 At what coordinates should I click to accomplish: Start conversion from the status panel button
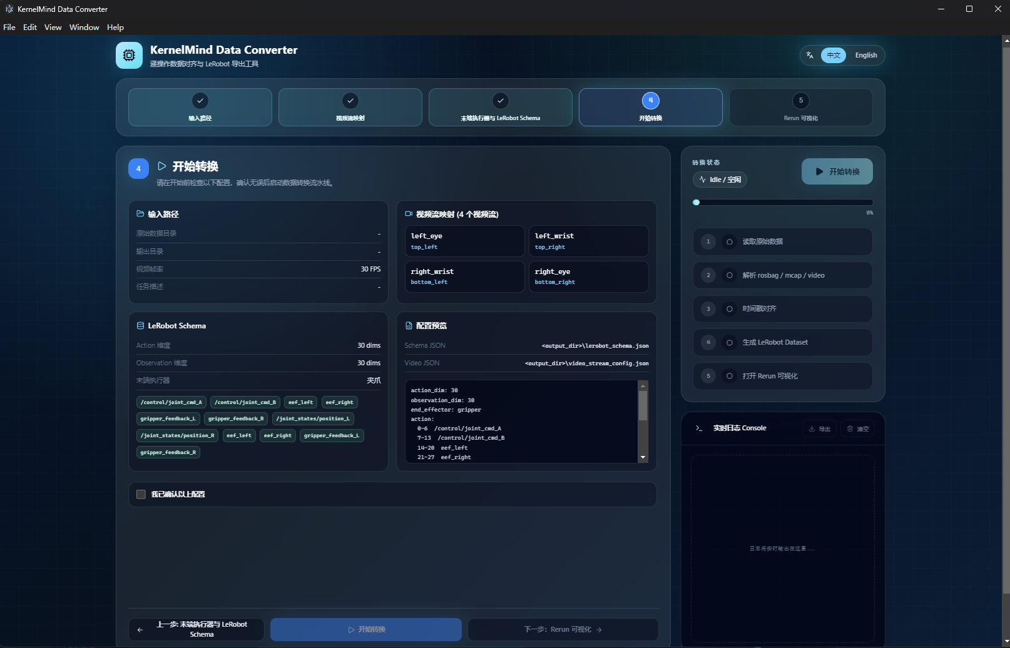coord(837,171)
